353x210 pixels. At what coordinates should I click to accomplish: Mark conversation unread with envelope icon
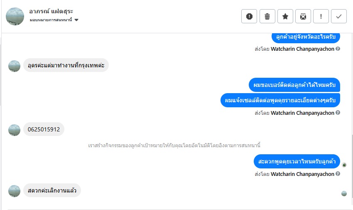coord(303,16)
